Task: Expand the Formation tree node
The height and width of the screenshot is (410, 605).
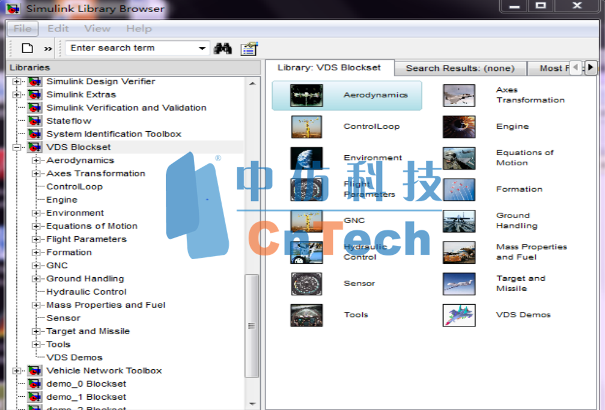Action: click(x=36, y=252)
